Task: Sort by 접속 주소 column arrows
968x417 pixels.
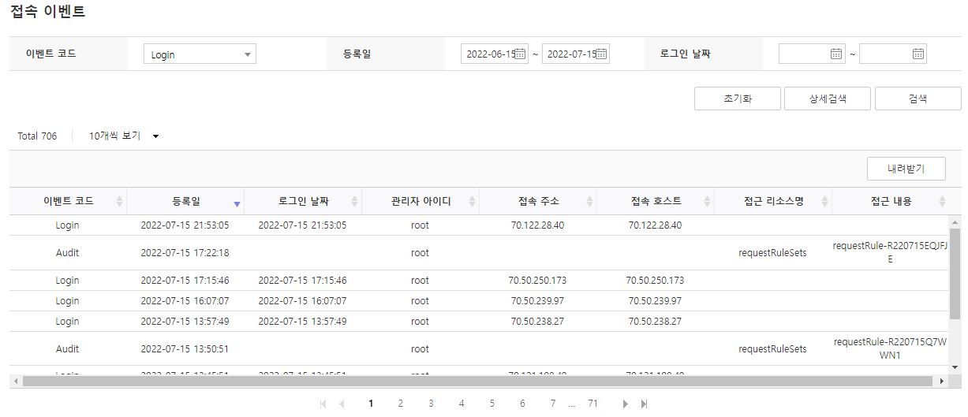Action: (x=589, y=202)
